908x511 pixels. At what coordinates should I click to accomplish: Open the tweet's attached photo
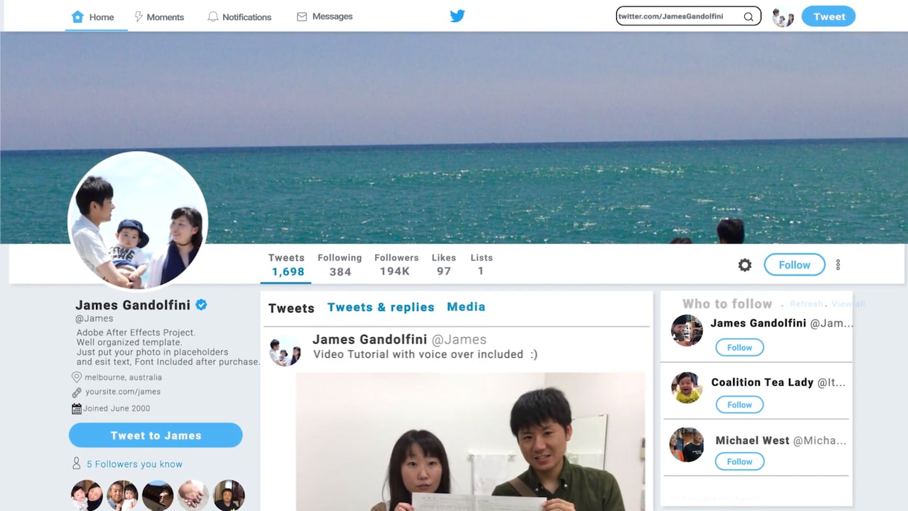point(470,442)
